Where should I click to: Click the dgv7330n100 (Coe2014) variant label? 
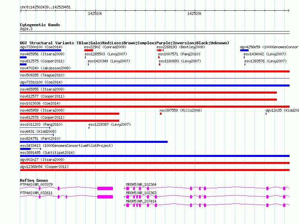click(41, 47)
